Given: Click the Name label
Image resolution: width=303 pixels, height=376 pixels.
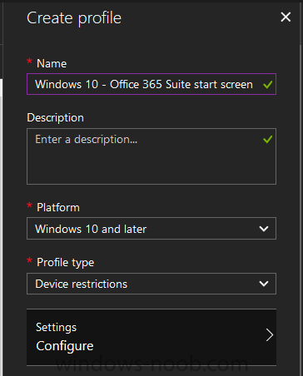Looking at the screenshot, I should point(52,63).
